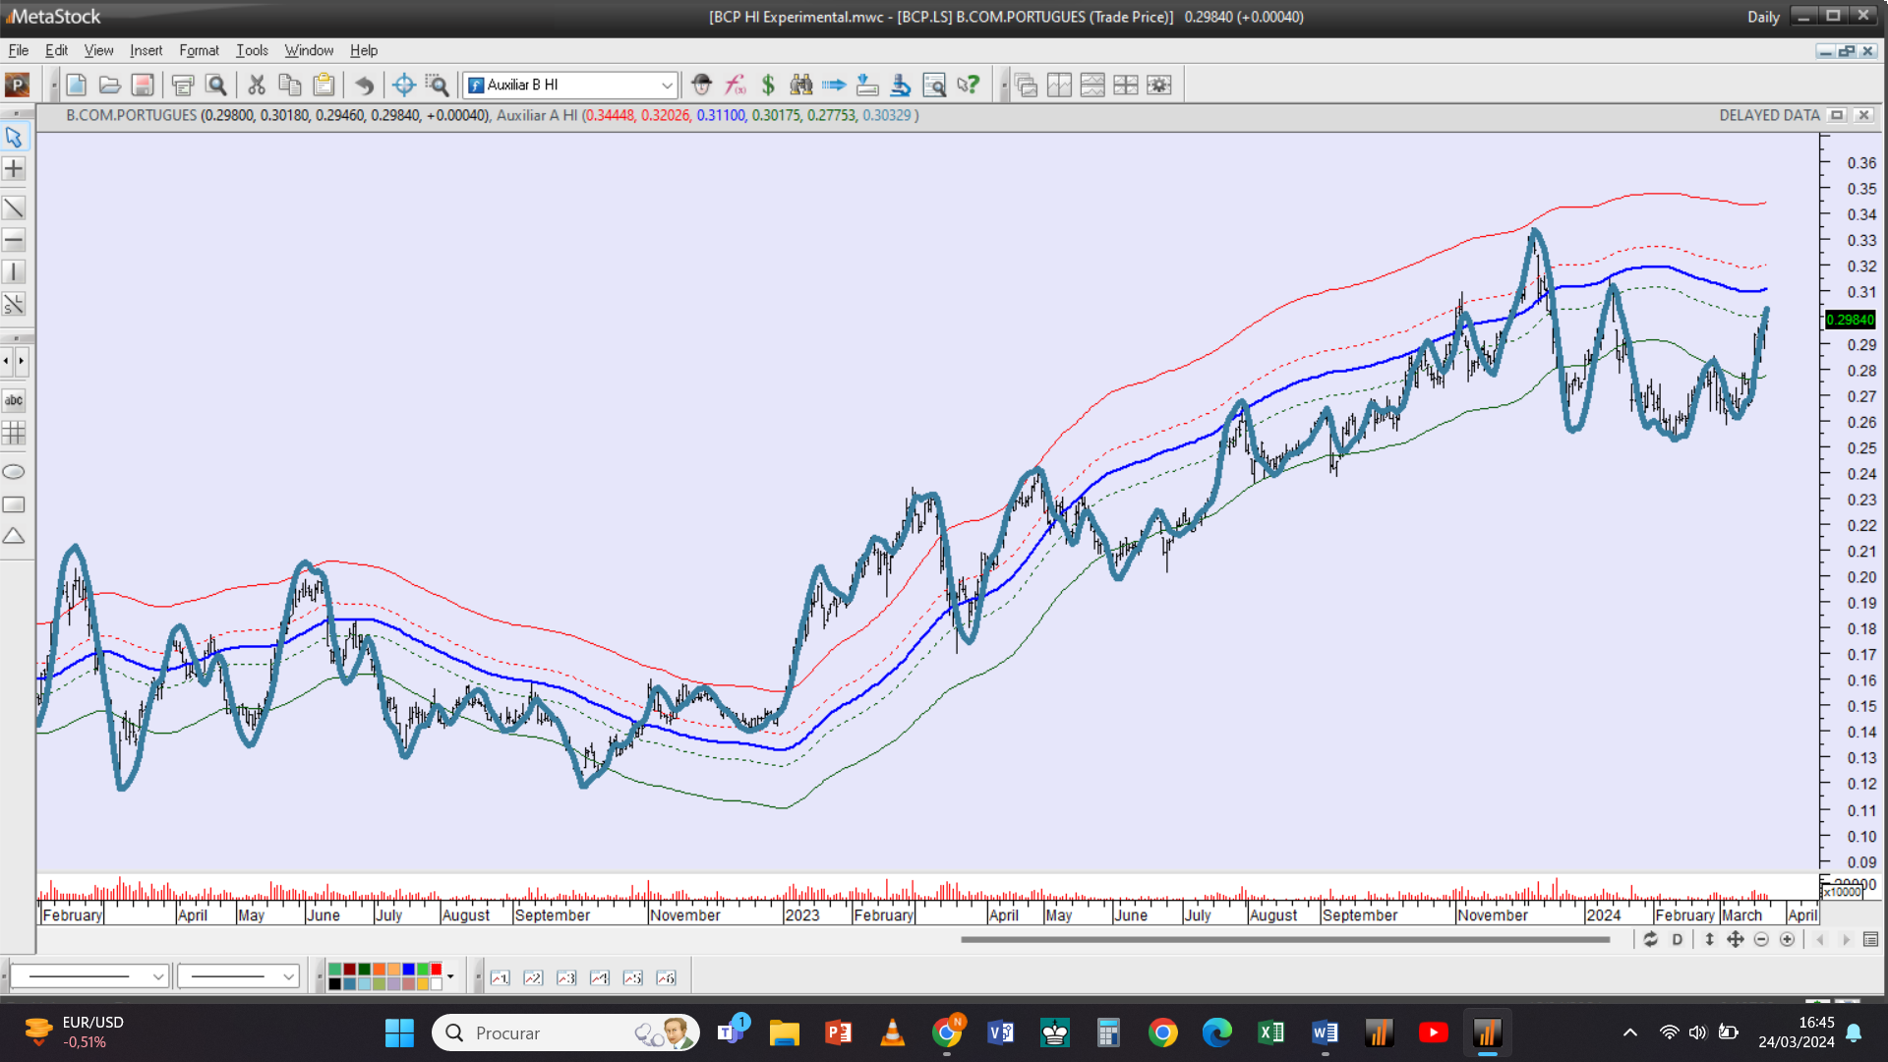Open The Explorer binoculars icon
Viewport: 1888px width, 1062px height.
click(x=800, y=85)
